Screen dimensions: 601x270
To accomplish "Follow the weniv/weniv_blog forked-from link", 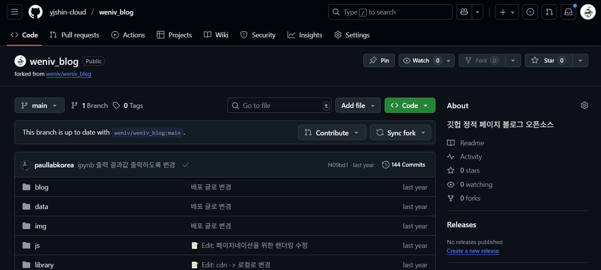I will (68, 74).
